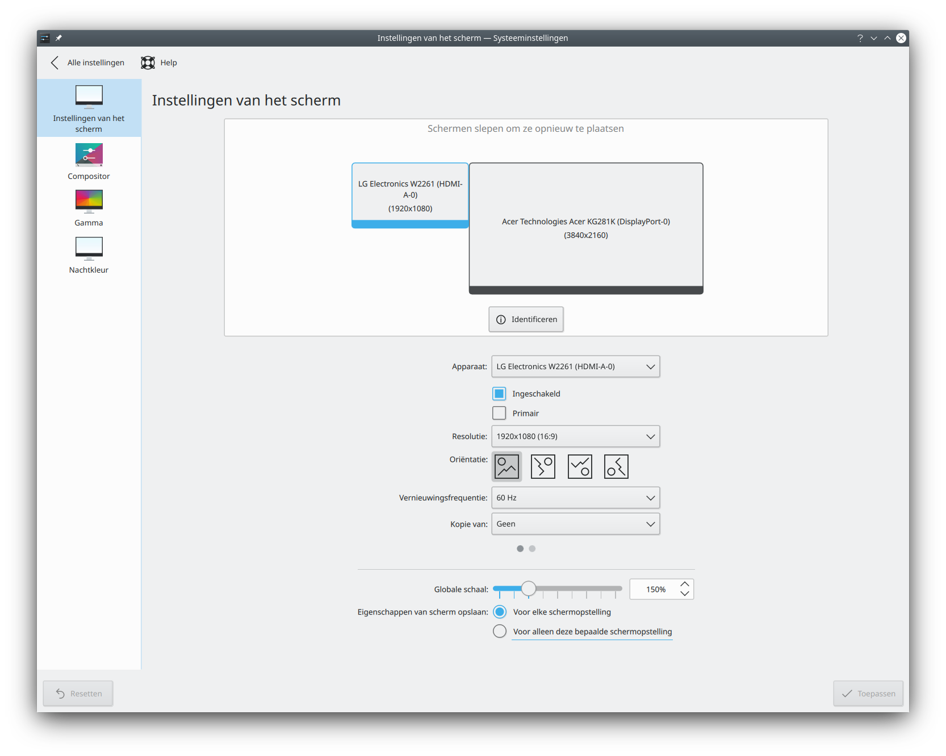
Task: Select the rotate counter-clockwise orientation icon
Action: coord(616,467)
